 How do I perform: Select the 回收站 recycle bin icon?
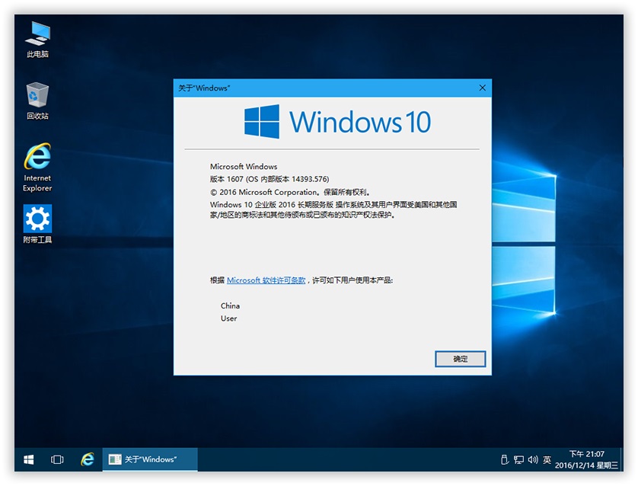(37, 101)
